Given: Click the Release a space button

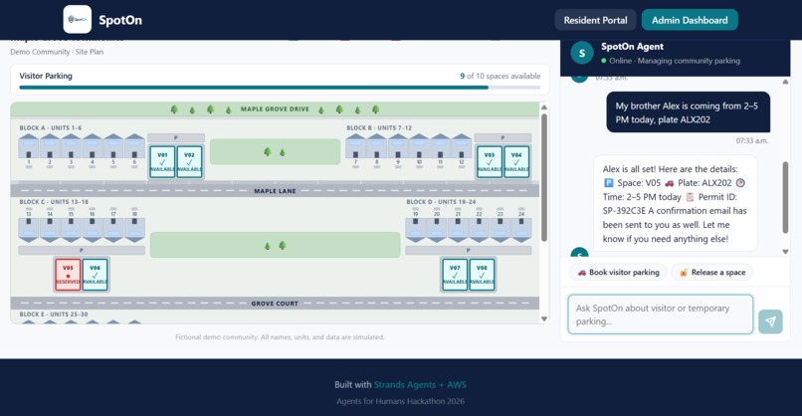Looking at the screenshot, I should 712,273.
